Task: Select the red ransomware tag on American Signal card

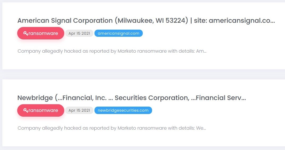Action: pyautogui.click(x=41, y=33)
